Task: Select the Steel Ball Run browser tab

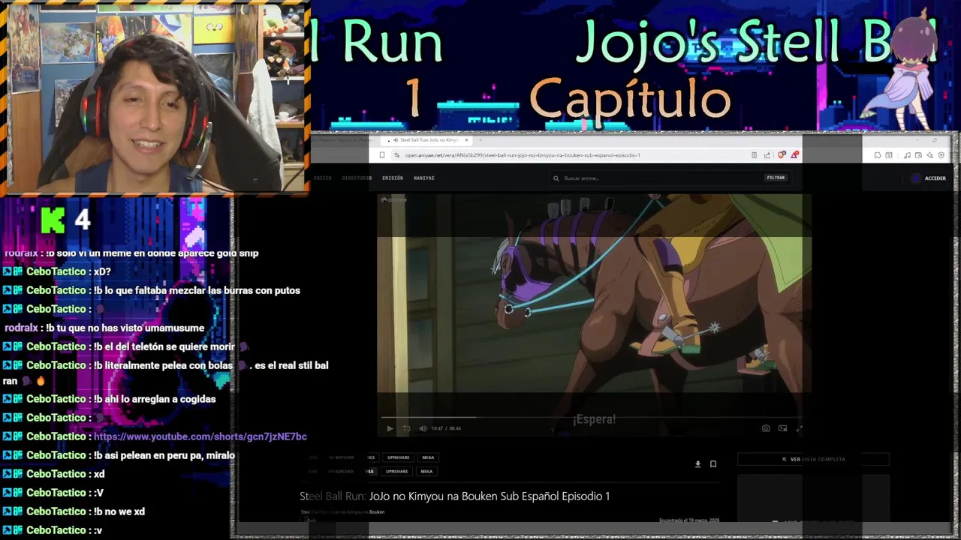Action: coord(426,140)
